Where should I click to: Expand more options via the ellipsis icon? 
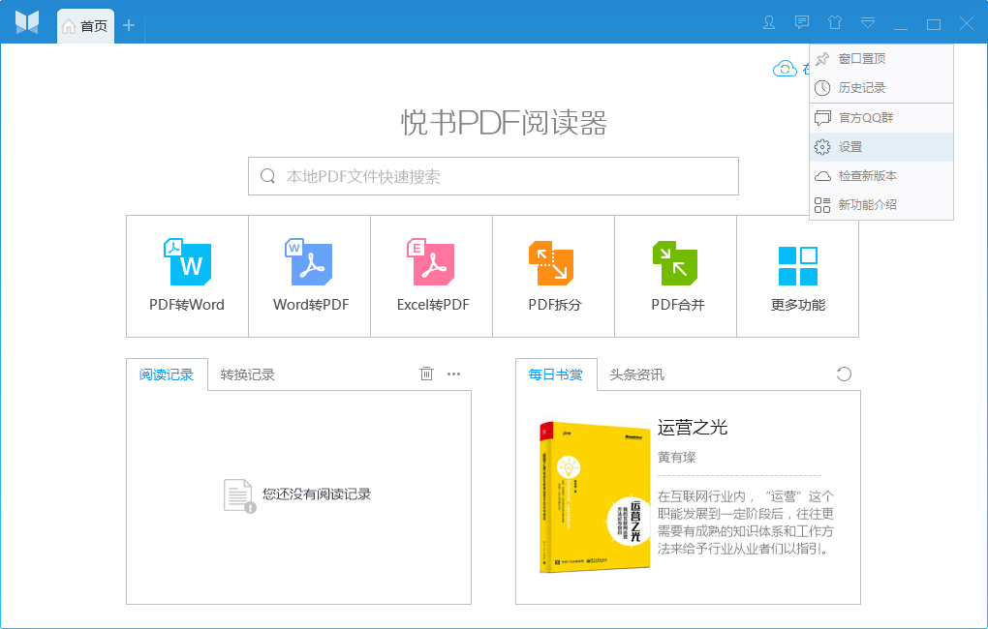[453, 374]
